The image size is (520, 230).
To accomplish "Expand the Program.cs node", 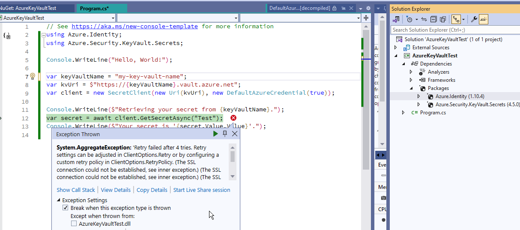I will tap(403, 113).
